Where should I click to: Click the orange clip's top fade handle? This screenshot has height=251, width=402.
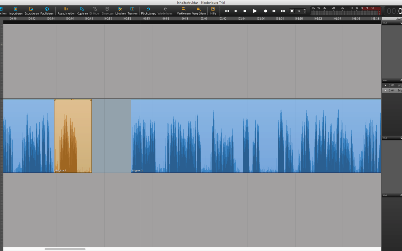pyautogui.click(x=73, y=100)
